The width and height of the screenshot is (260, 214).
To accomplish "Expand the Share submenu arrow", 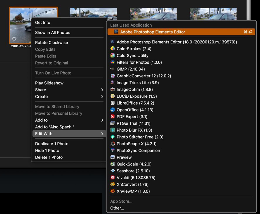I will pyautogui.click(x=102, y=90).
